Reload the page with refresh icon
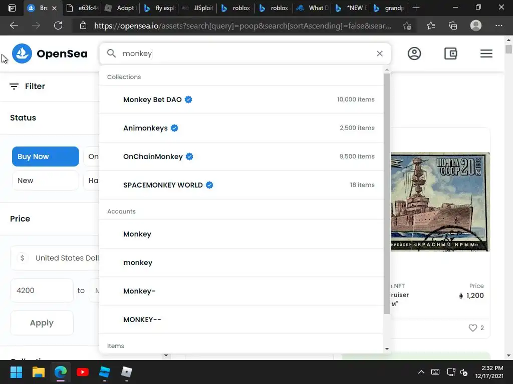 (58, 25)
